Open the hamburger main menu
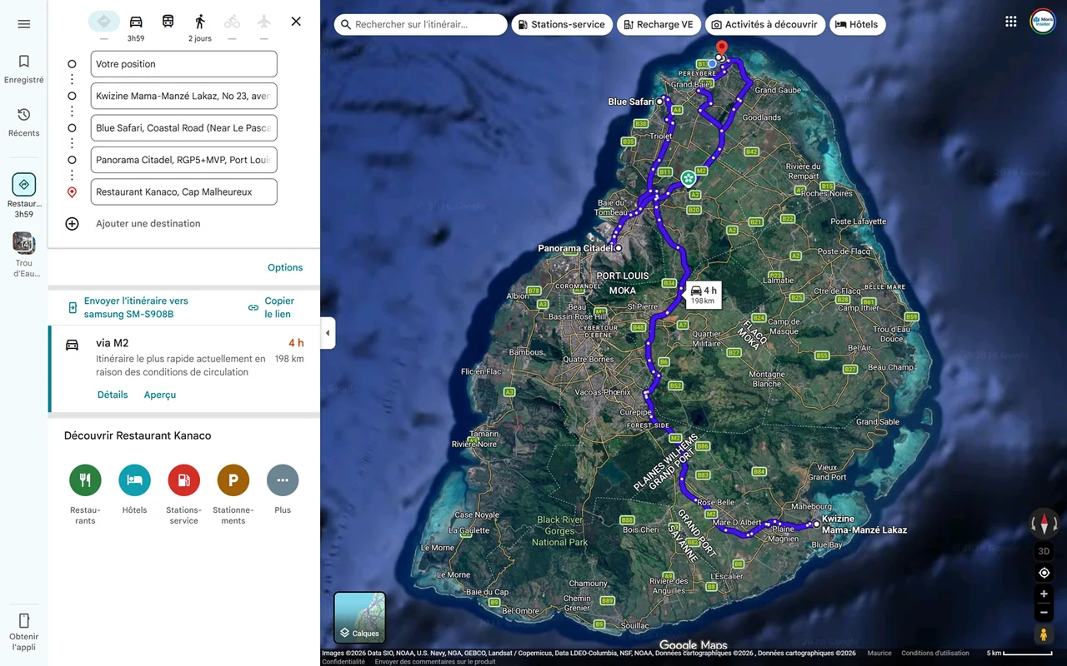Screen dimensions: 1067x666 (x=23, y=24)
